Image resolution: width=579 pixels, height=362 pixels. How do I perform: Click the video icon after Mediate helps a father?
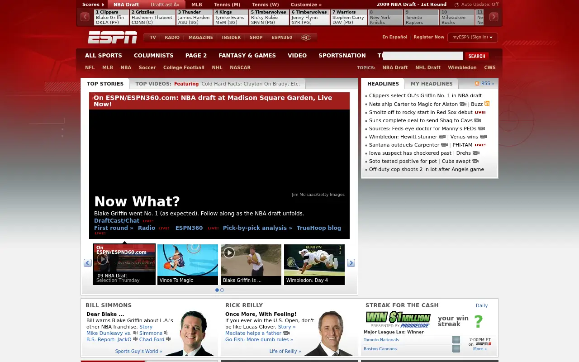286,333
